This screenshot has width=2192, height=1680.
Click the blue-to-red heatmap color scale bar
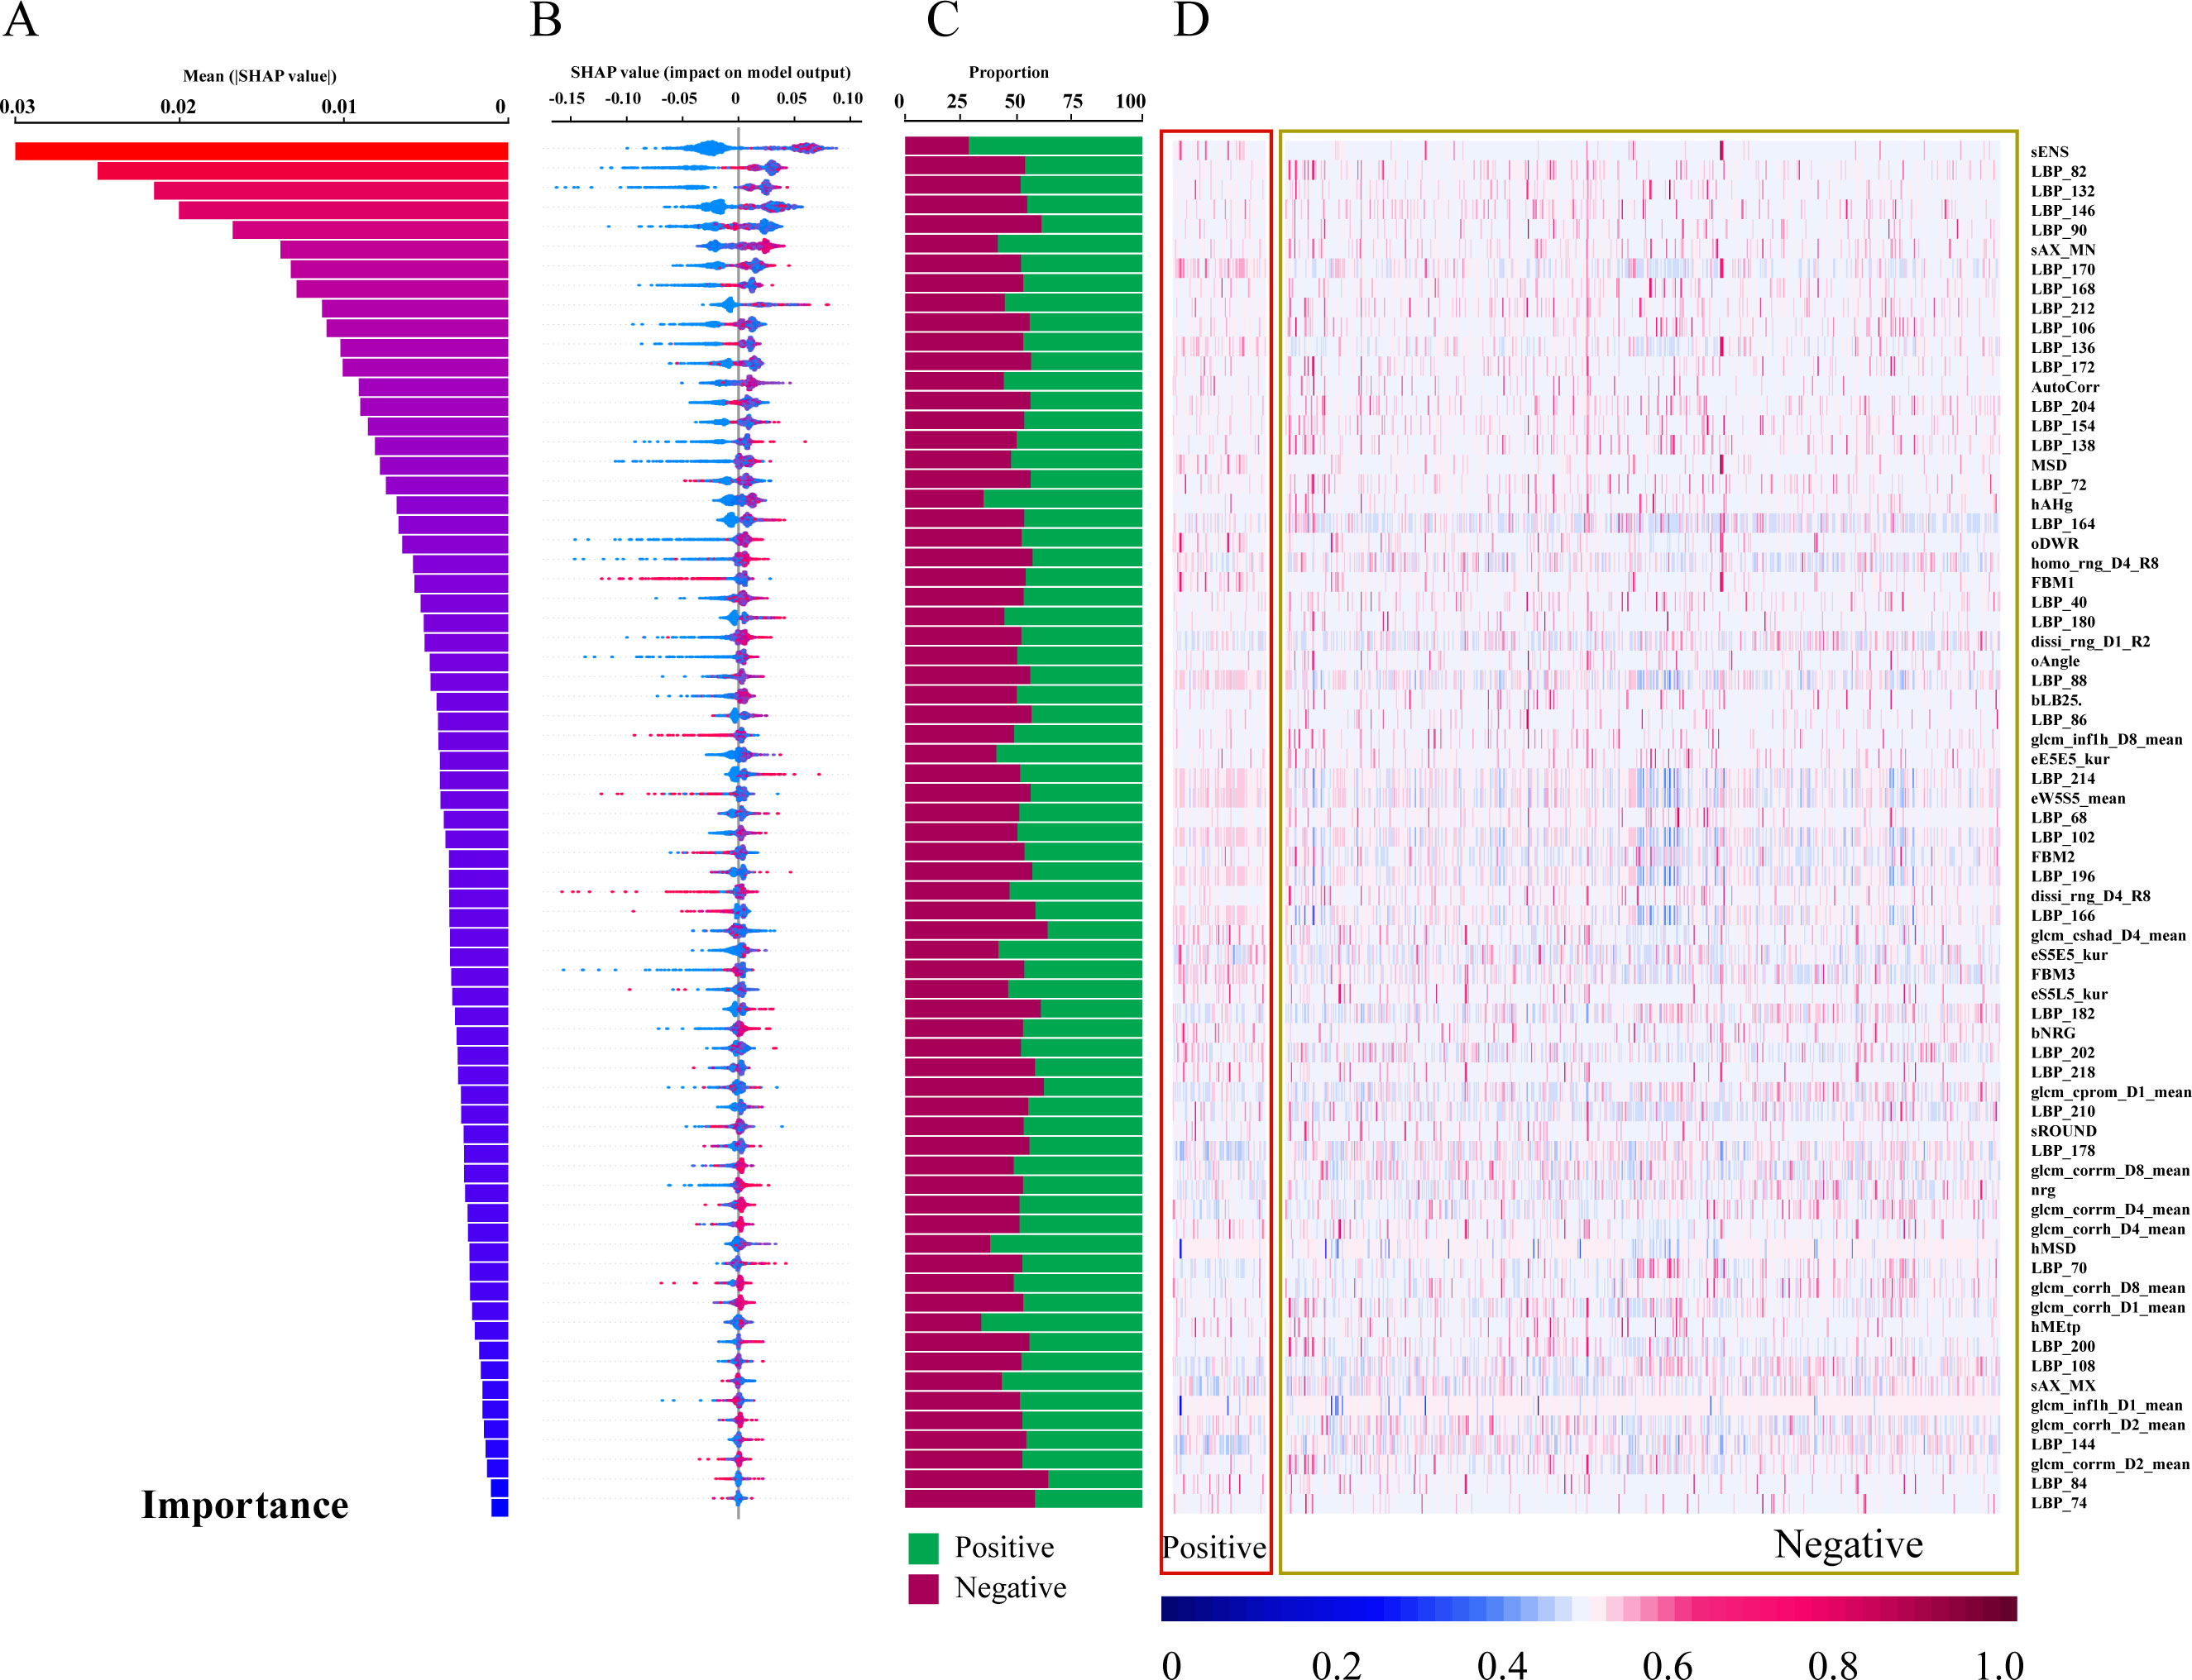tap(1589, 1608)
